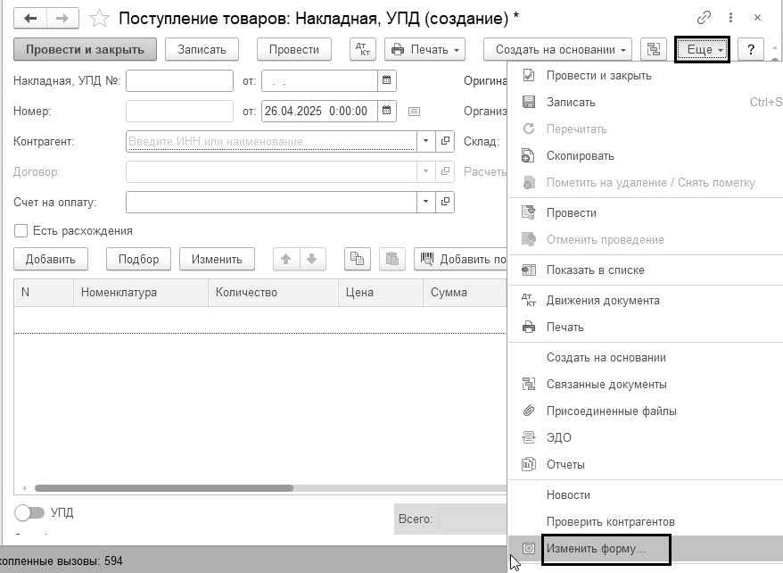Collapse the Еще dropdown menu button
This screenshot has width=783, height=573.
pos(702,49)
